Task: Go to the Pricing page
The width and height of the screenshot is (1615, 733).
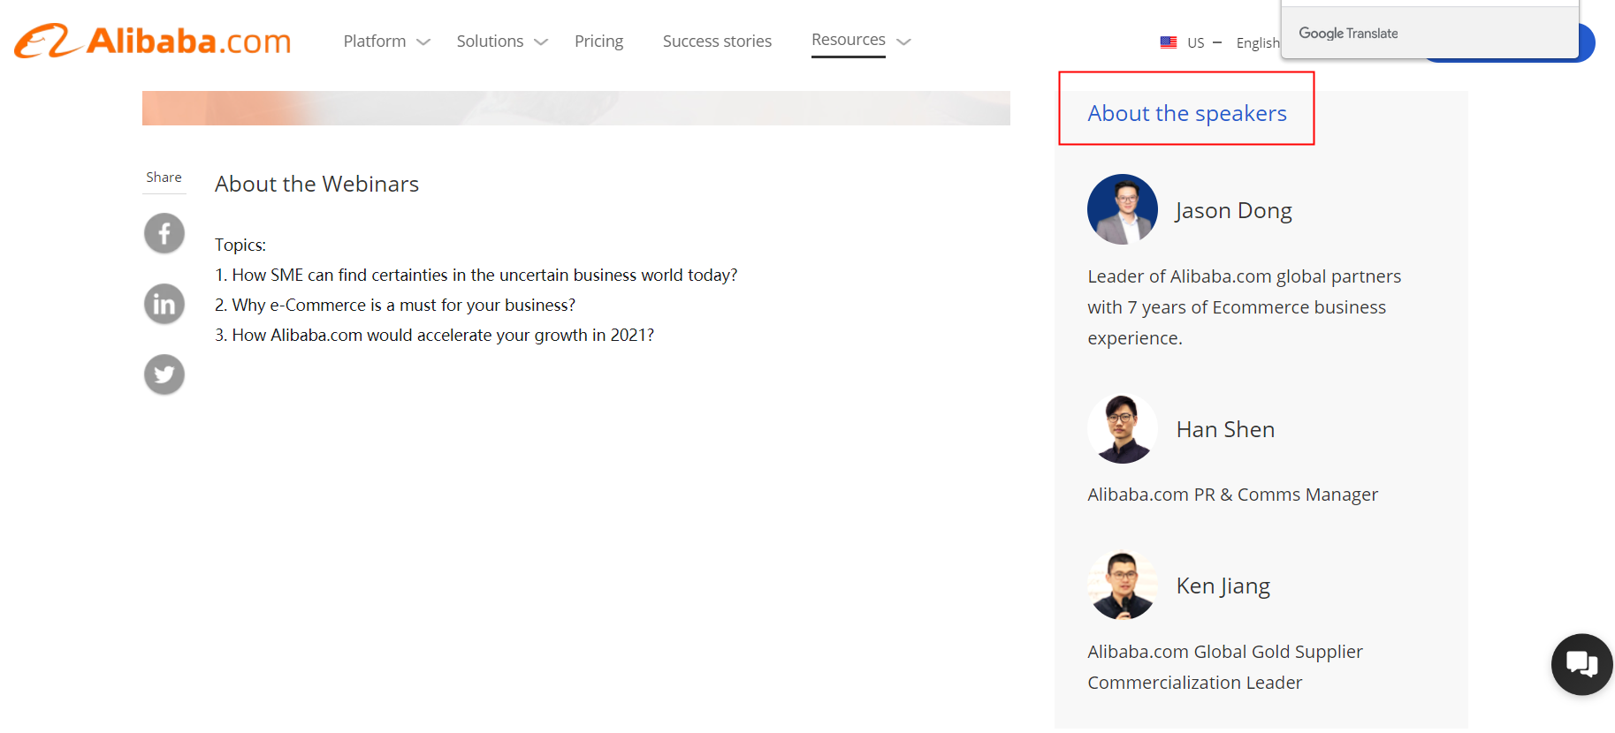Action: (x=598, y=41)
